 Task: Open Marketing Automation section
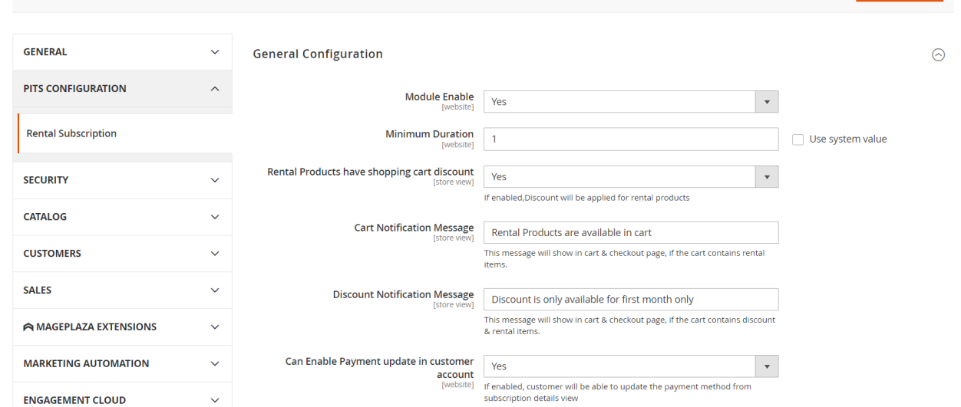point(122,363)
